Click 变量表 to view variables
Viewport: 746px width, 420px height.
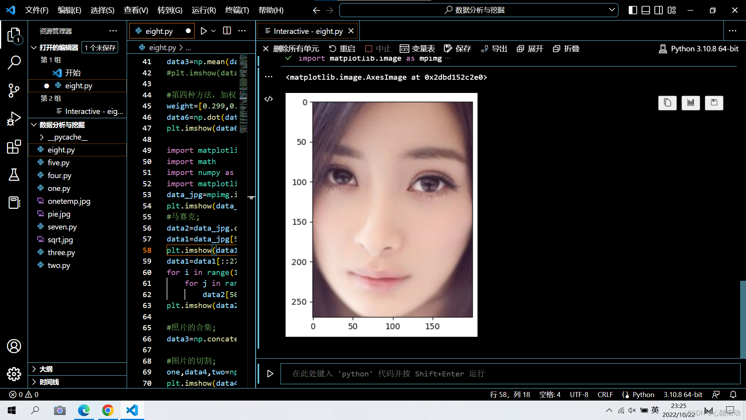point(417,49)
